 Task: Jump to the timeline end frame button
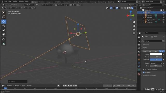click(76, 86)
